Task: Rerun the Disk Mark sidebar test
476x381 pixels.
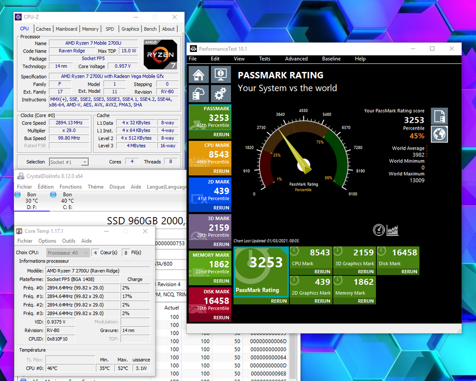Action: click(x=221, y=318)
